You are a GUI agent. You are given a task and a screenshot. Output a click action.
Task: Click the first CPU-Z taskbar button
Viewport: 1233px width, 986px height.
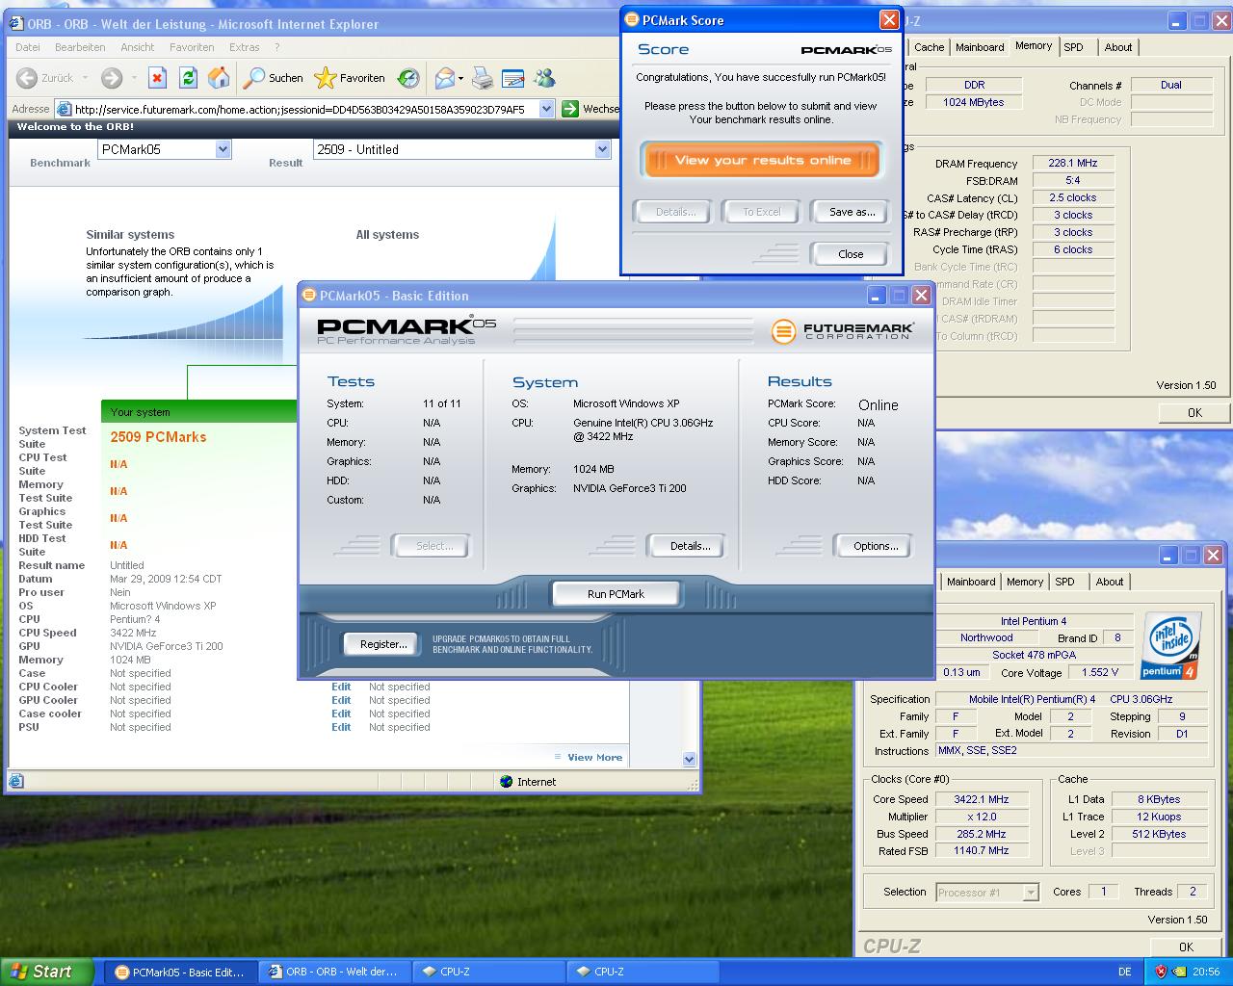(487, 973)
